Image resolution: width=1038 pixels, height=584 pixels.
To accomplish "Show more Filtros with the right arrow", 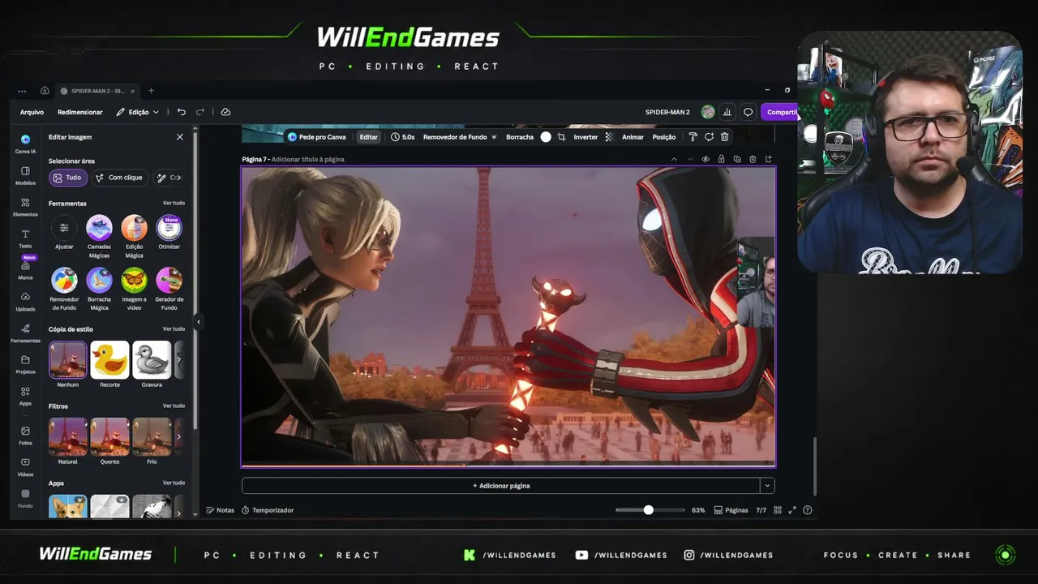I will [179, 436].
